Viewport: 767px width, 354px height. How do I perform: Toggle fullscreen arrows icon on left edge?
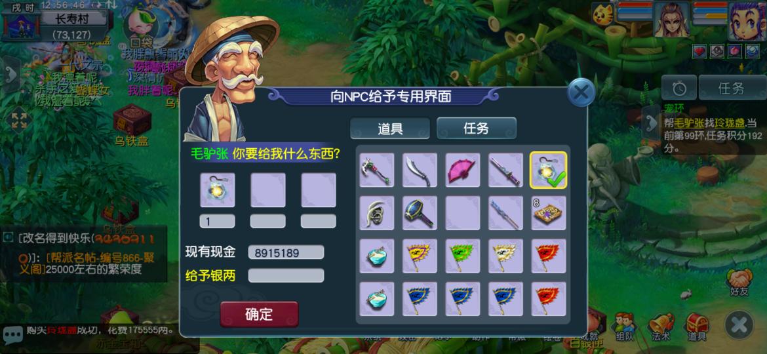(x=18, y=120)
